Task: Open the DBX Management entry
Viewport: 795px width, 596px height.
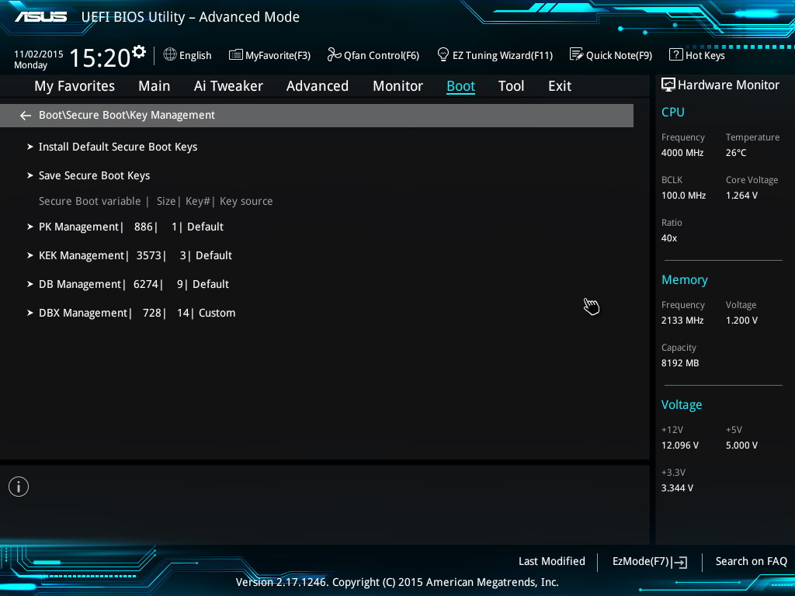Action: click(x=137, y=313)
